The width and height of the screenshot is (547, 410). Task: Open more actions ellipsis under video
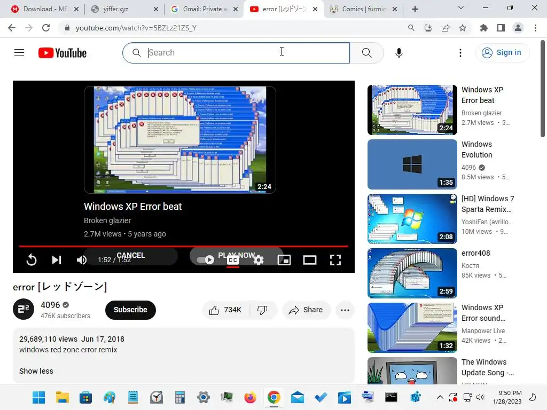point(345,310)
